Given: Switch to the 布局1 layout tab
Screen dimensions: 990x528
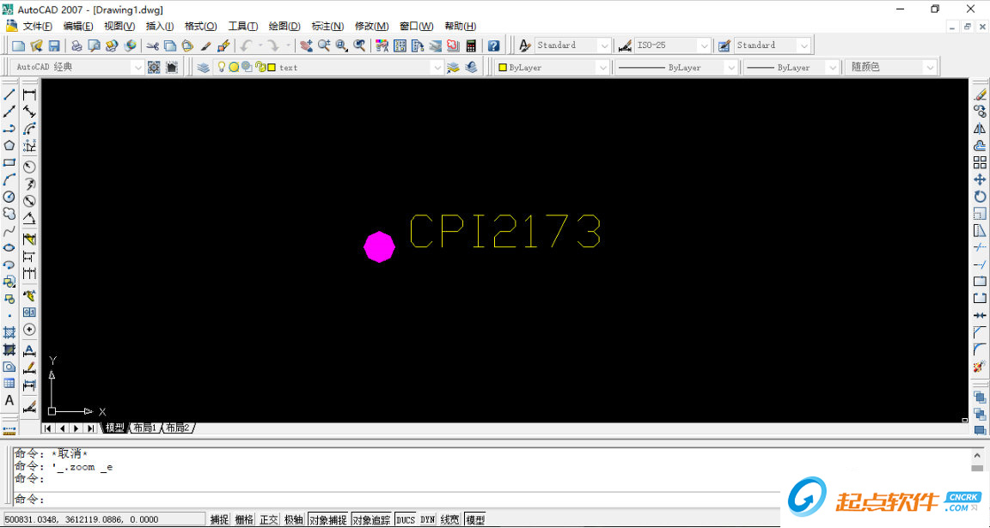Looking at the screenshot, I should coord(144,428).
